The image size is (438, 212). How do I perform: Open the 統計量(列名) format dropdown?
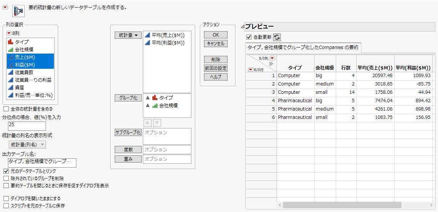pos(27,144)
